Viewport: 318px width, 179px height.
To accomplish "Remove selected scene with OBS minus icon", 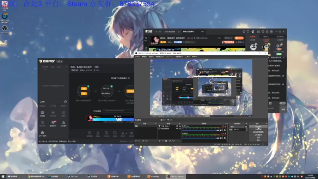I will pyautogui.click(x=139, y=141).
